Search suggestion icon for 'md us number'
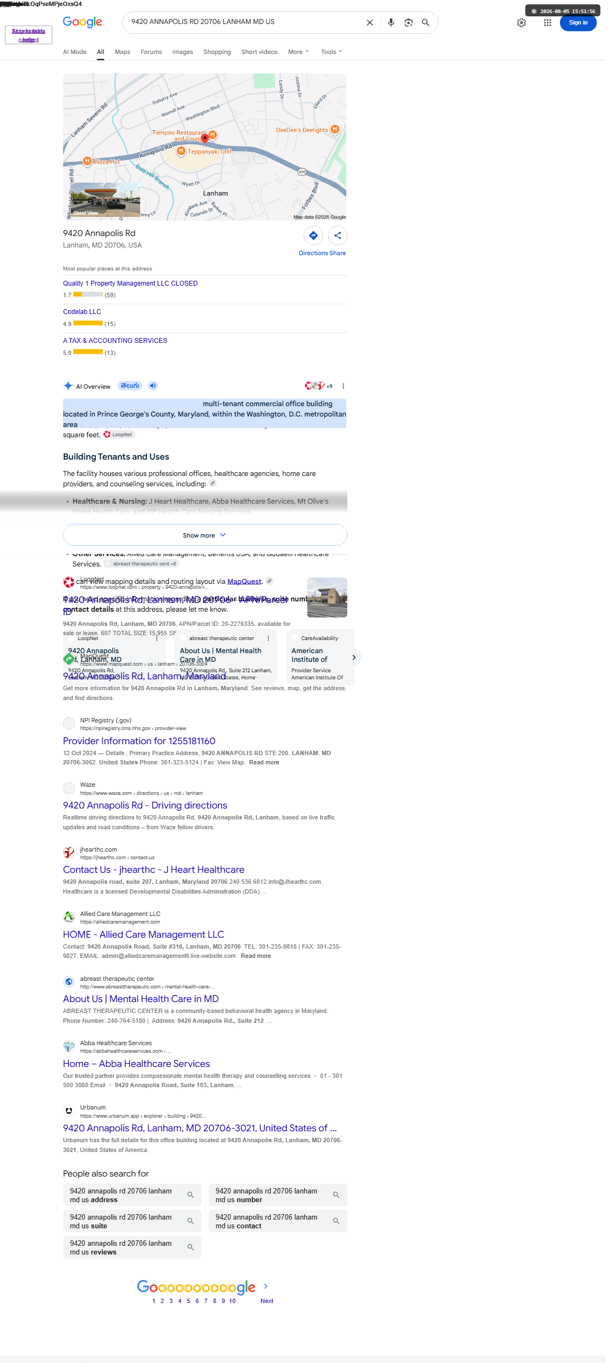The height and width of the screenshot is (1363, 613). point(336,1195)
